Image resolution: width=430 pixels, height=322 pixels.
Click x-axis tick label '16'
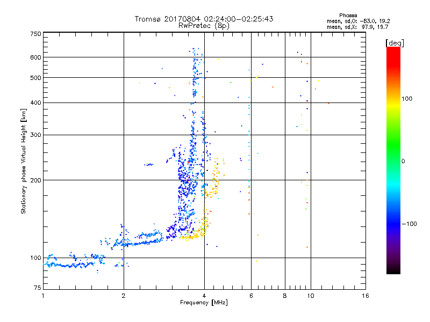[365, 296]
